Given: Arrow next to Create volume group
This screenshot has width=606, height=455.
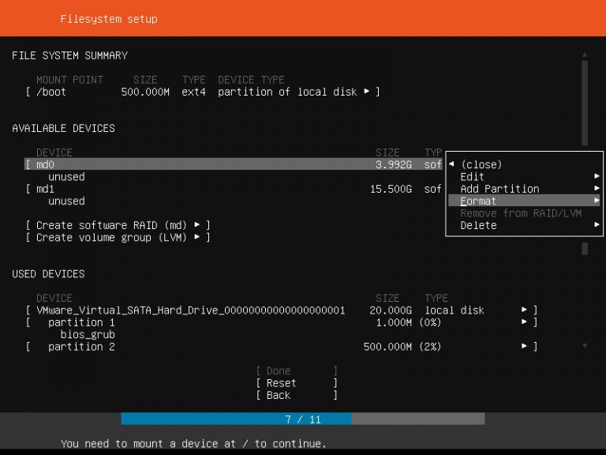Looking at the screenshot, I should [197, 236].
